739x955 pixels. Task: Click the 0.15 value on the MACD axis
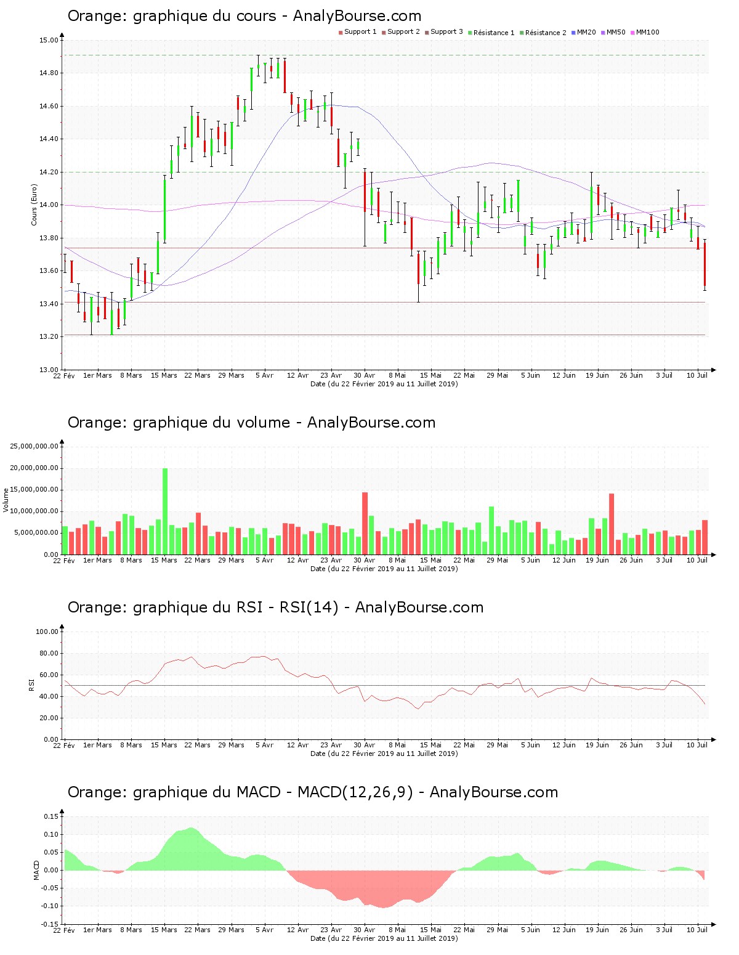pyautogui.click(x=52, y=817)
